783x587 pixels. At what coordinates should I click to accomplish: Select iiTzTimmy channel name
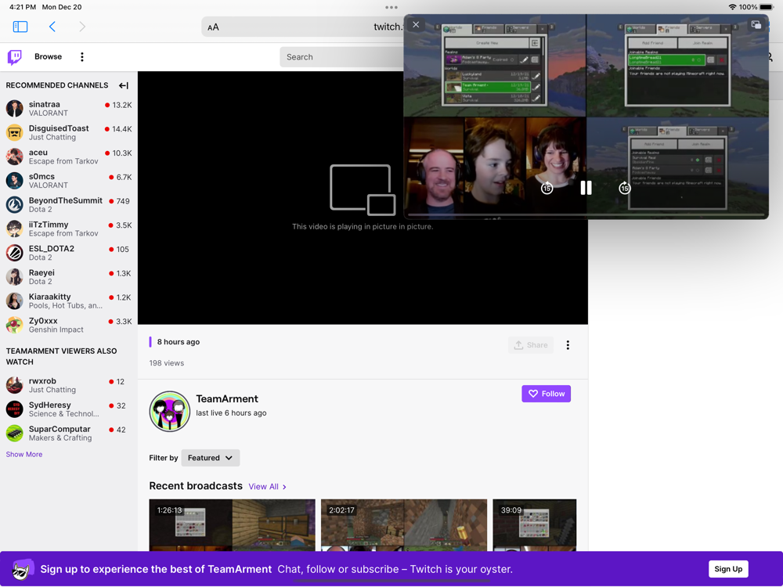click(x=49, y=225)
